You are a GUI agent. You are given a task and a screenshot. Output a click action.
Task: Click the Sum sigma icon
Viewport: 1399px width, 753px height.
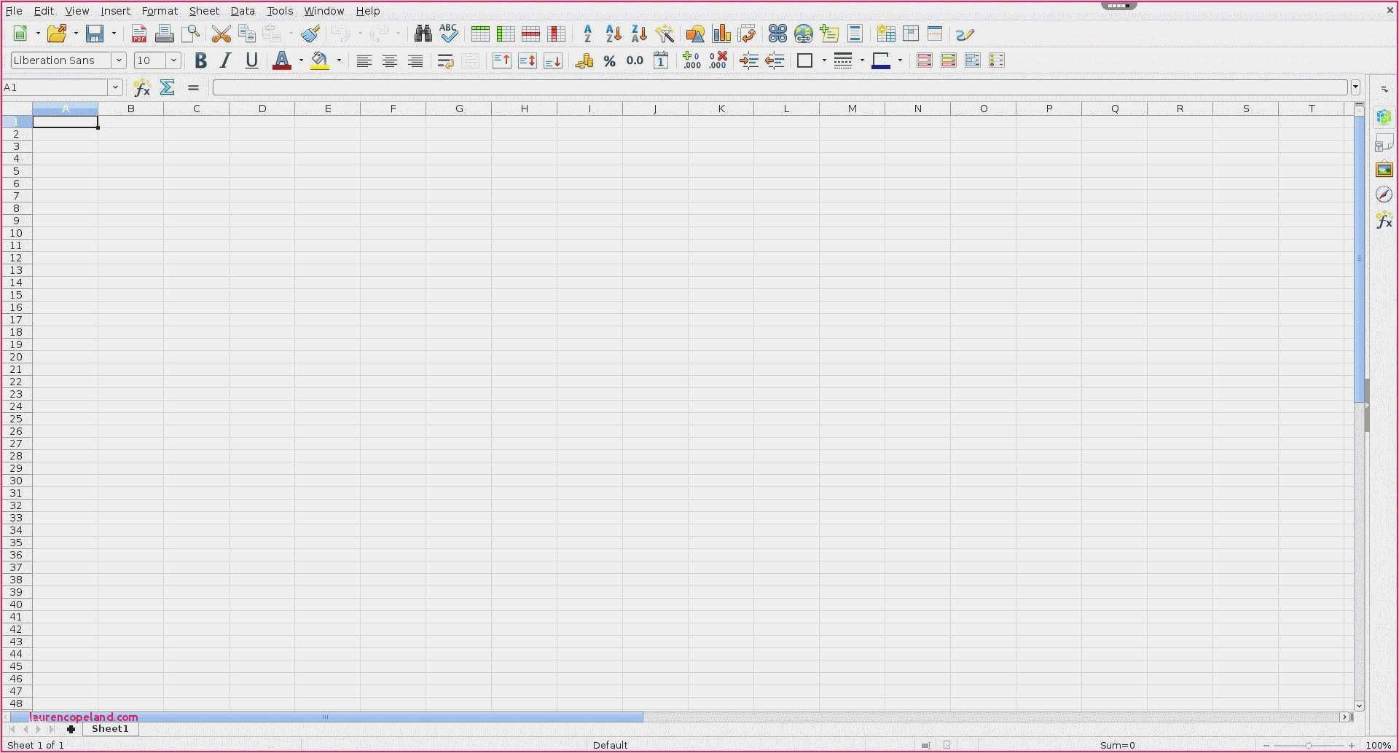(x=168, y=87)
